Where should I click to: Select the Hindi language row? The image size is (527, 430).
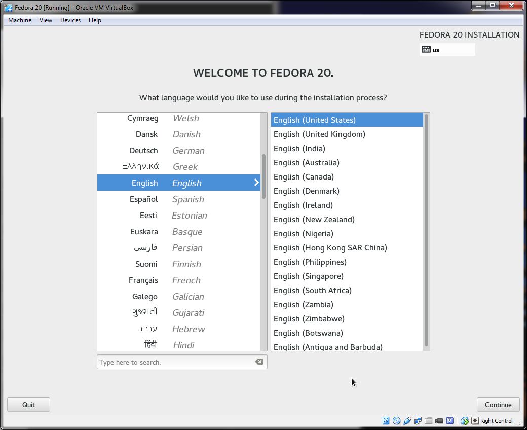(x=179, y=344)
